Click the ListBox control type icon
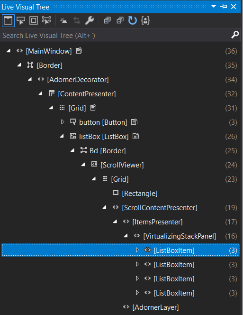 click(x=73, y=136)
